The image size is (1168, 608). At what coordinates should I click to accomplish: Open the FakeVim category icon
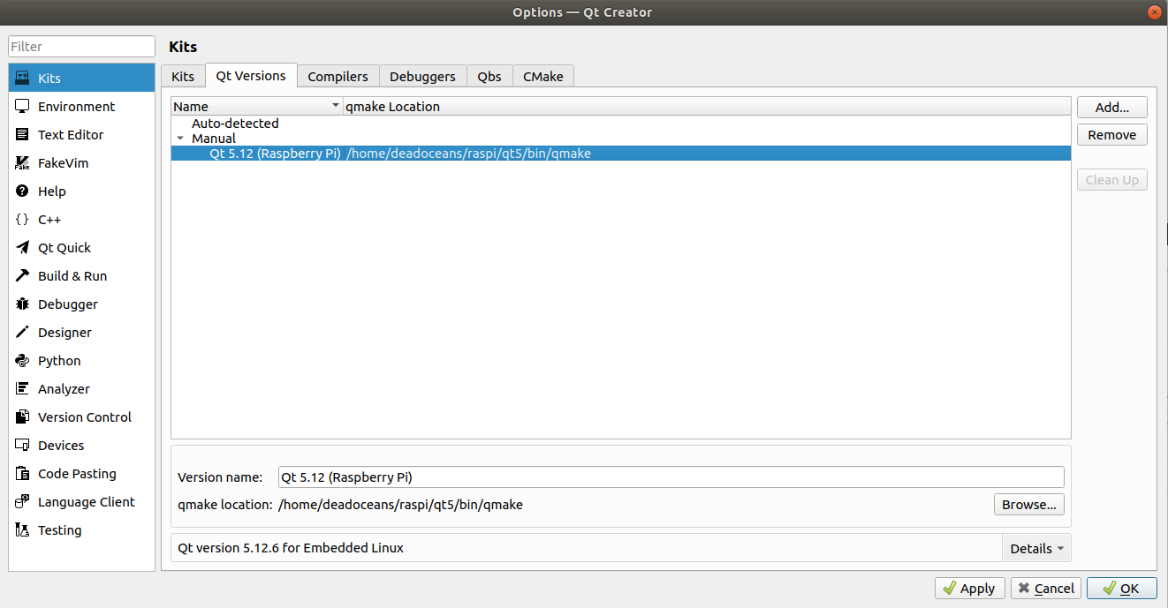pyautogui.click(x=22, y=163)
